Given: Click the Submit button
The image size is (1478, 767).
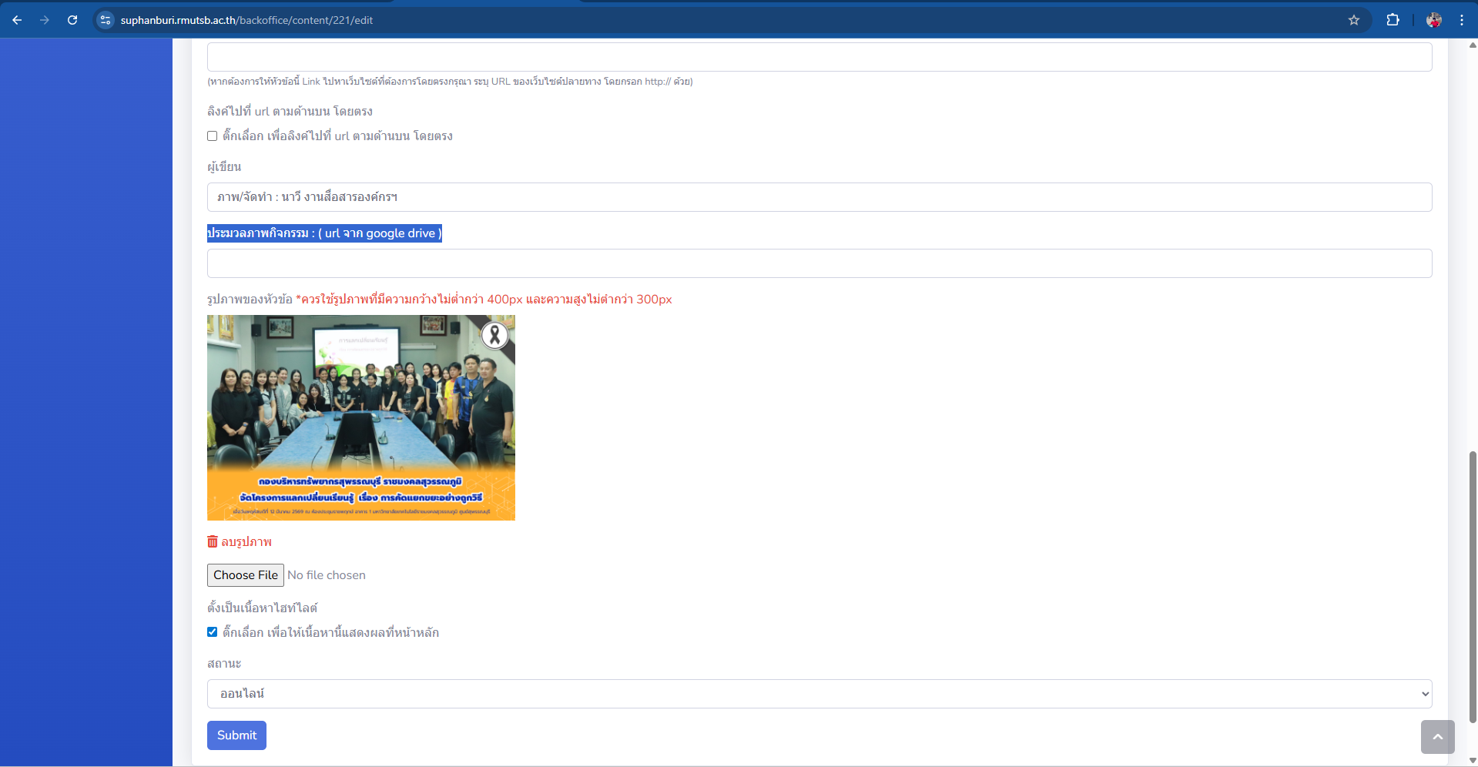Looking at the screenshot, I should pos(236,735).
